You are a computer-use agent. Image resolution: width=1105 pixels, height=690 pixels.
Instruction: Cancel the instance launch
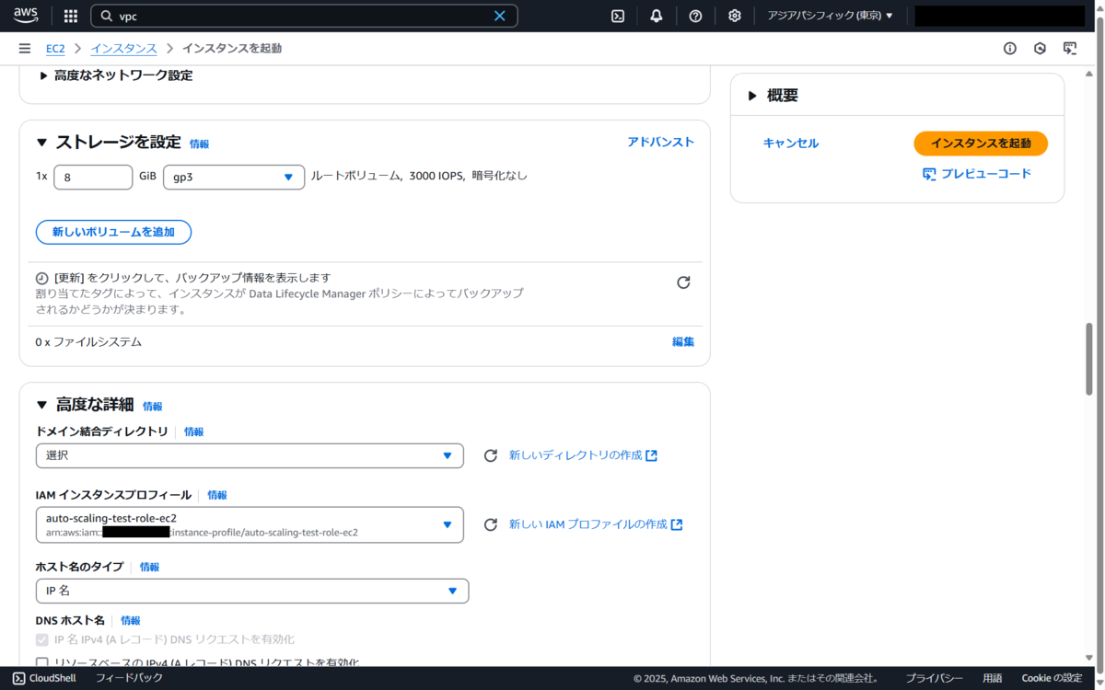pos(790,143)
